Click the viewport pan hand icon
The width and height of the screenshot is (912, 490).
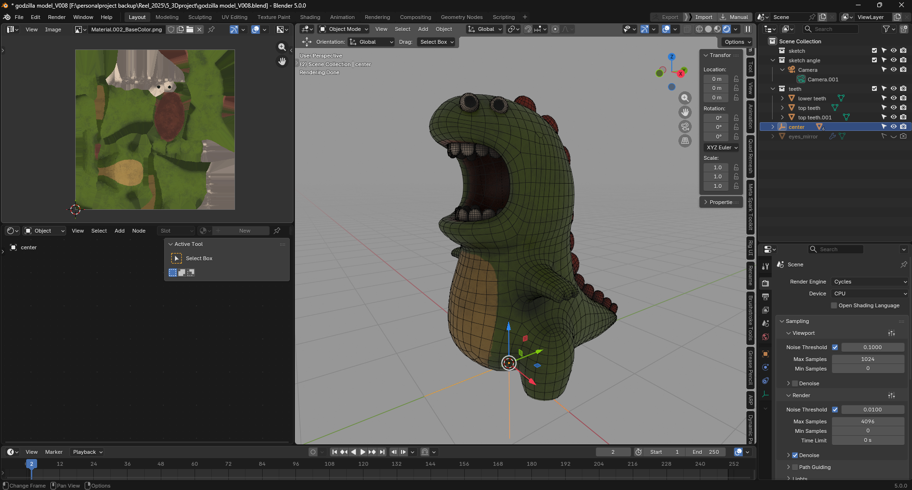click(x=685, y=112)
